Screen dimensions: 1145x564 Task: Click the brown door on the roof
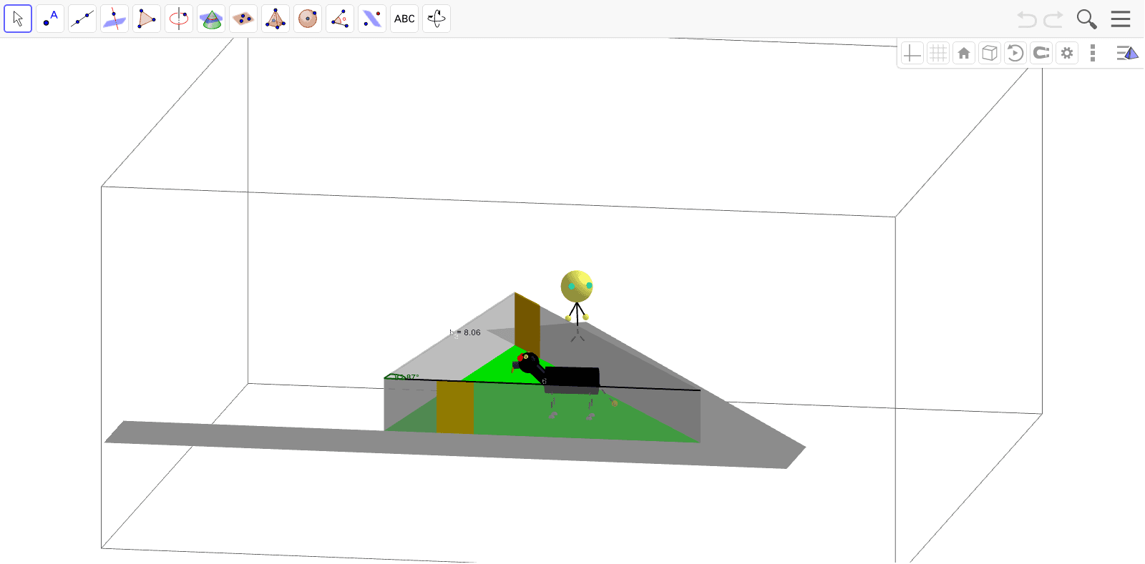(527, 325)
